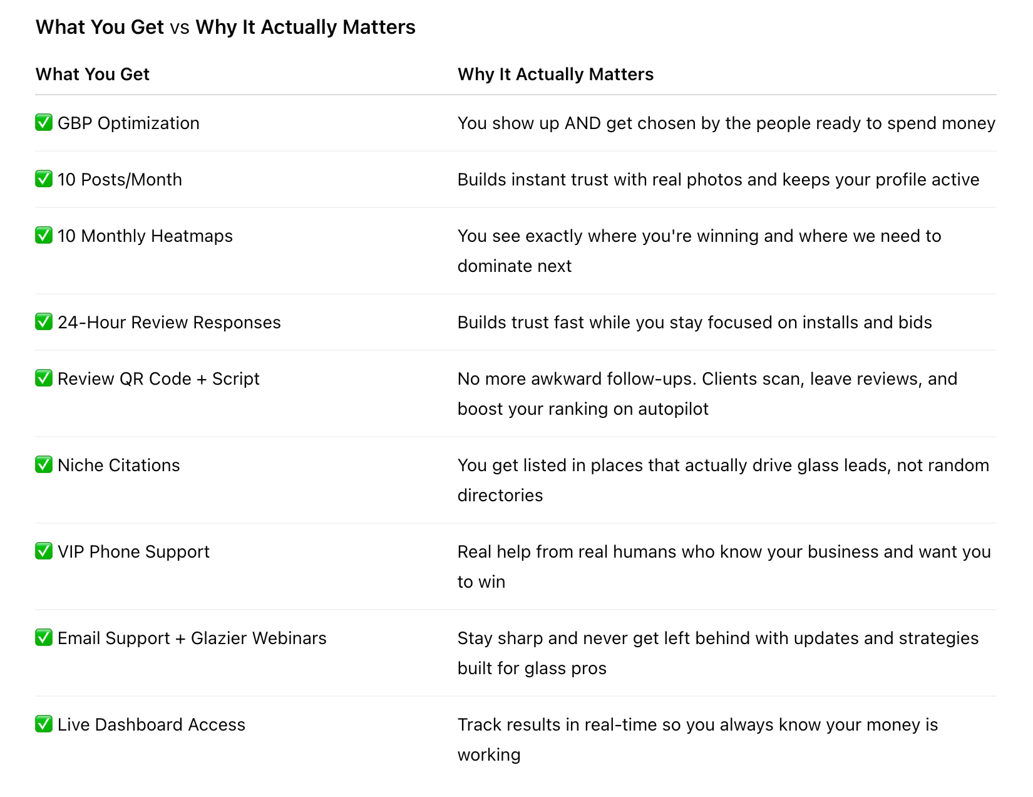Click the 'What You Get' column header
The height and width of the screenshot is (797, 1033).
point(93,74)
